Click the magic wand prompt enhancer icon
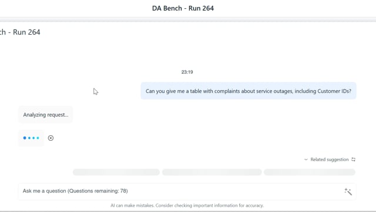376x212 pixels. (x=348, y=191)
